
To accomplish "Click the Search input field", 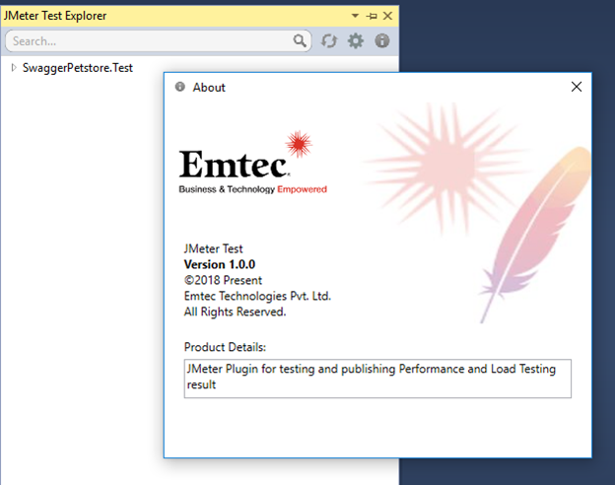I will (159, 40).
